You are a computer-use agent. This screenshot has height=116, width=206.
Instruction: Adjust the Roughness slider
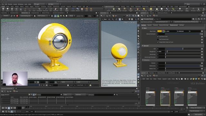coord(183,52)
